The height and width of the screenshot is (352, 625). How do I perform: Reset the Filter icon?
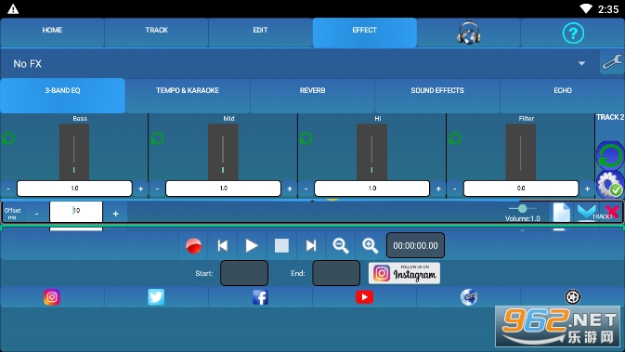pos(455,138)
